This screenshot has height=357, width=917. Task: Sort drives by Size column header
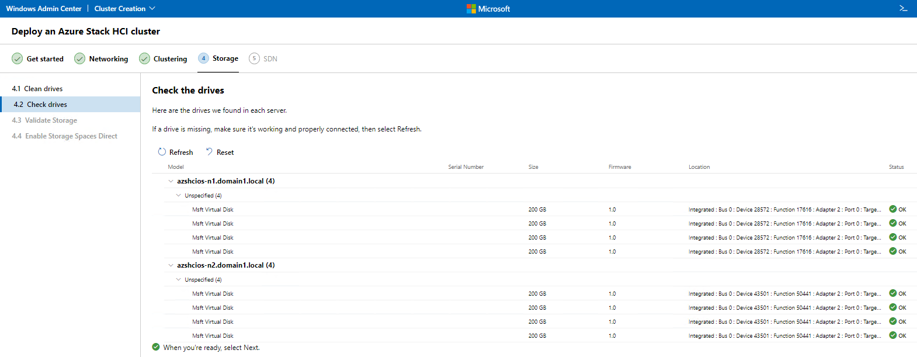tap(533, 167)
